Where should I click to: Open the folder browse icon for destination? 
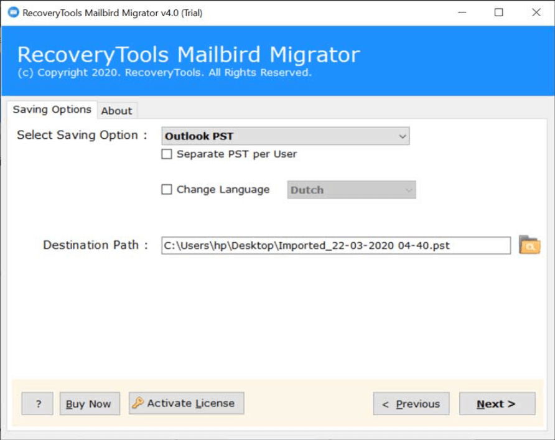coord(529,245)
